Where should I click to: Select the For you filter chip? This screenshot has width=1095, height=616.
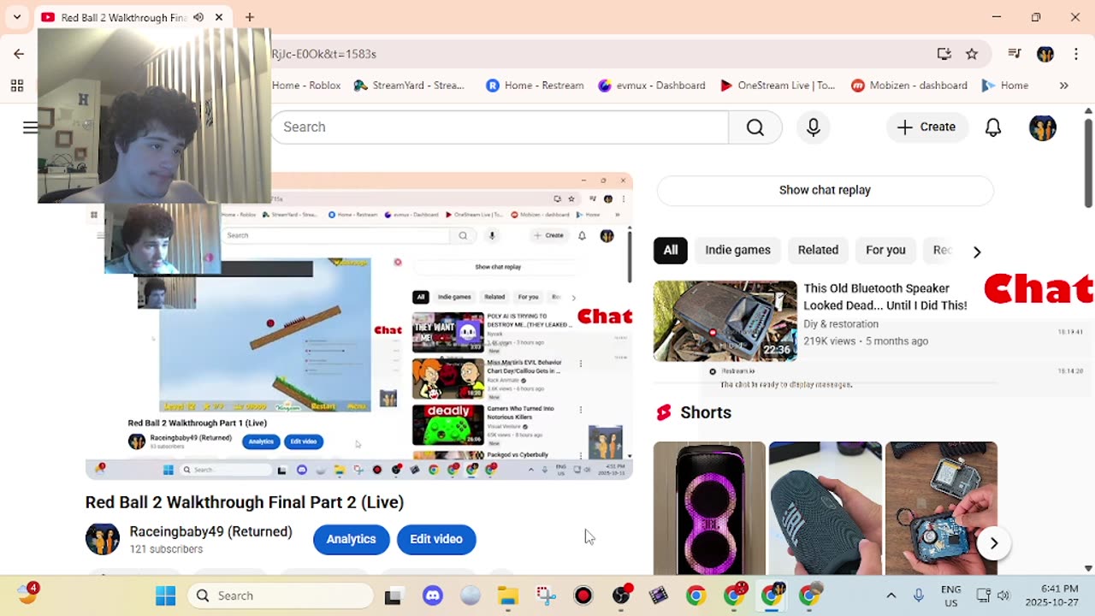[885, 250]
